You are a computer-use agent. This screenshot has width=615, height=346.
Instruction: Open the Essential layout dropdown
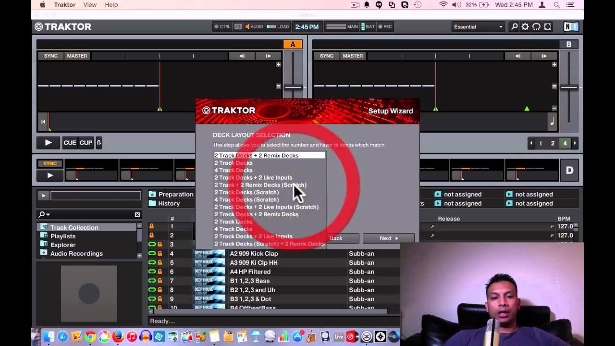[x=479, y=27]
